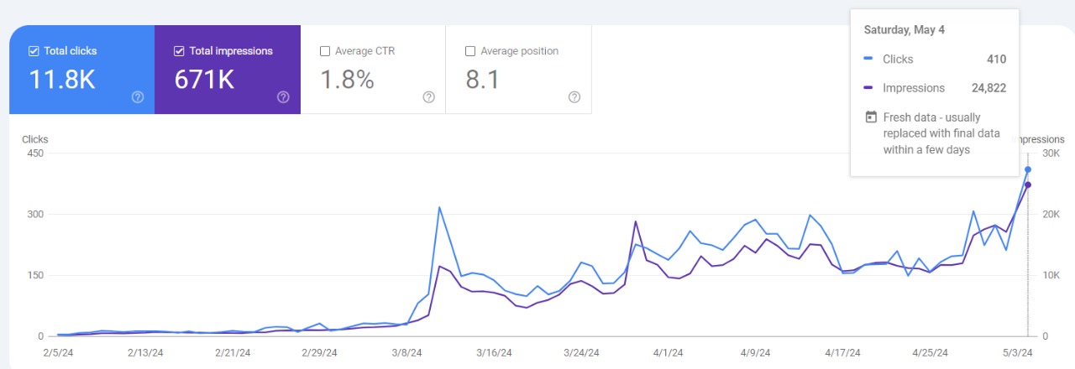Screen dimensions: 1075x369
Task: Enable the Average CTR checkbox
Action: pos(325,51)
